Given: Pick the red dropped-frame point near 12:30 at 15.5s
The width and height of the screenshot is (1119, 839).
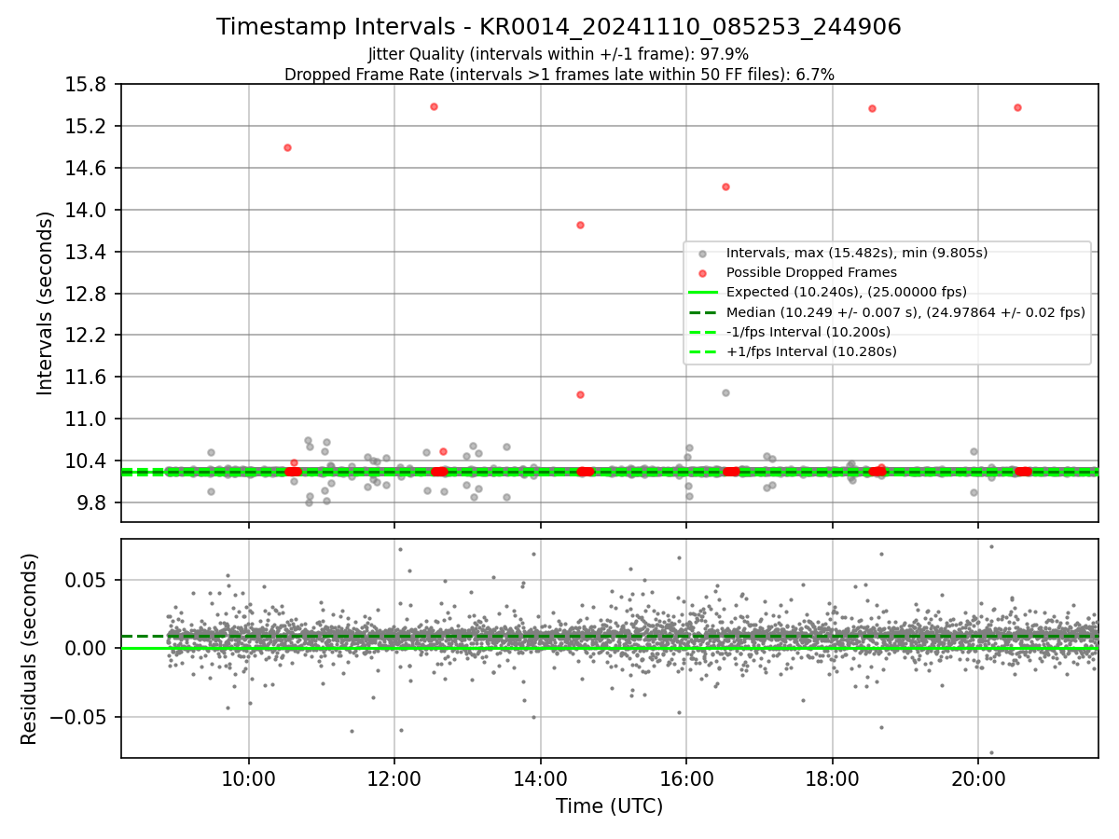Looking at the screenshot, I should click(434, 106).
